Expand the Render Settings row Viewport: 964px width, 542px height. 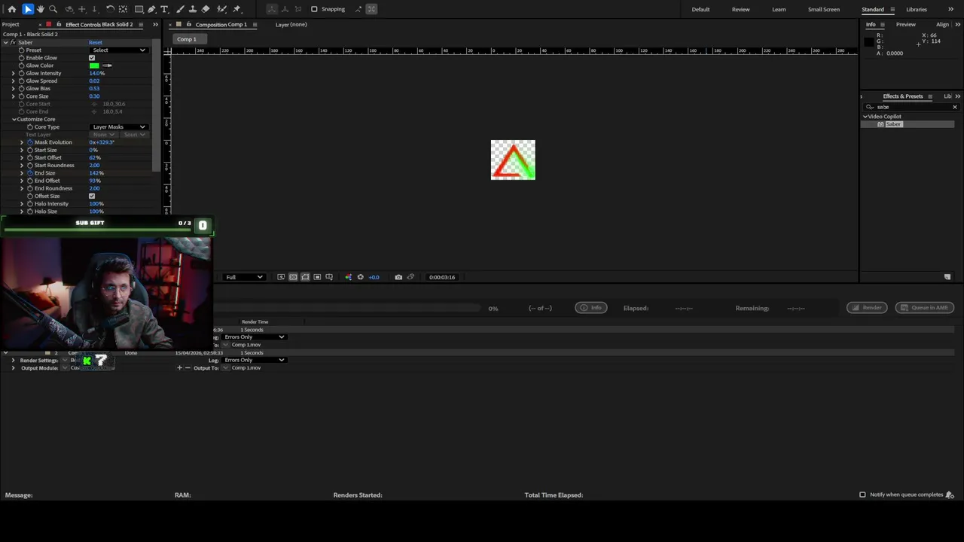point(13,361)
